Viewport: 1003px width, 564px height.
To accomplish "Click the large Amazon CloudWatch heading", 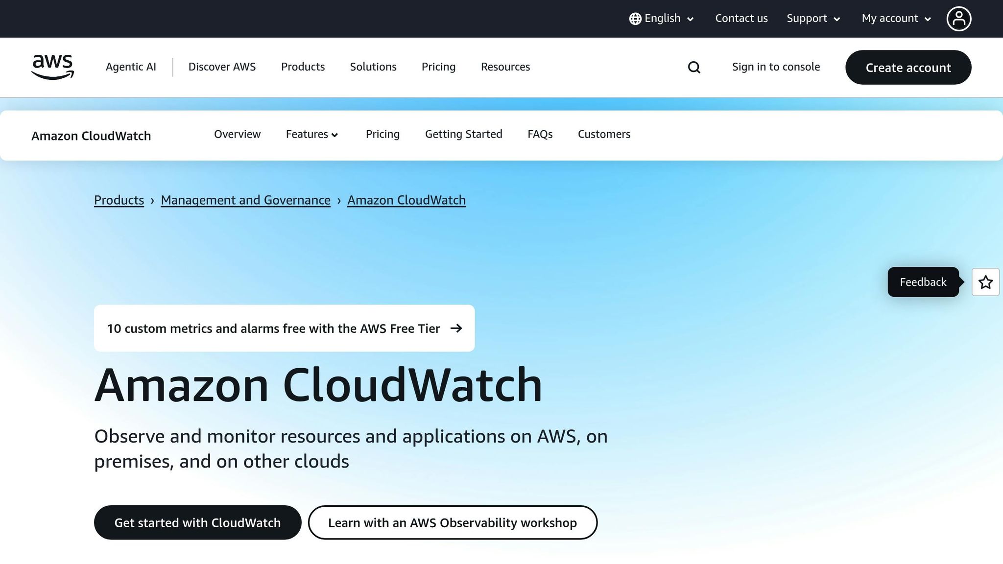I will pyautogui.click(x=318, y=385).
